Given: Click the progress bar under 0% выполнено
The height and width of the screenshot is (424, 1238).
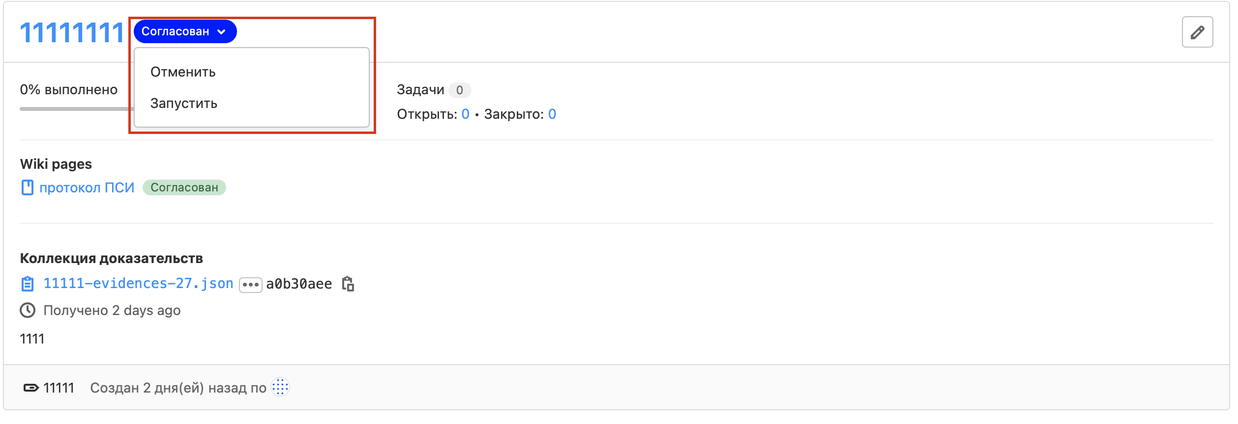Looking at the screenshot, I should pos(74,109).
